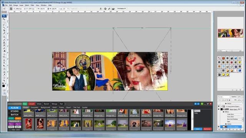The width and height of the screenshot is (246, 138).
Task: Open the Filter menu
Action: coord(32,5)
